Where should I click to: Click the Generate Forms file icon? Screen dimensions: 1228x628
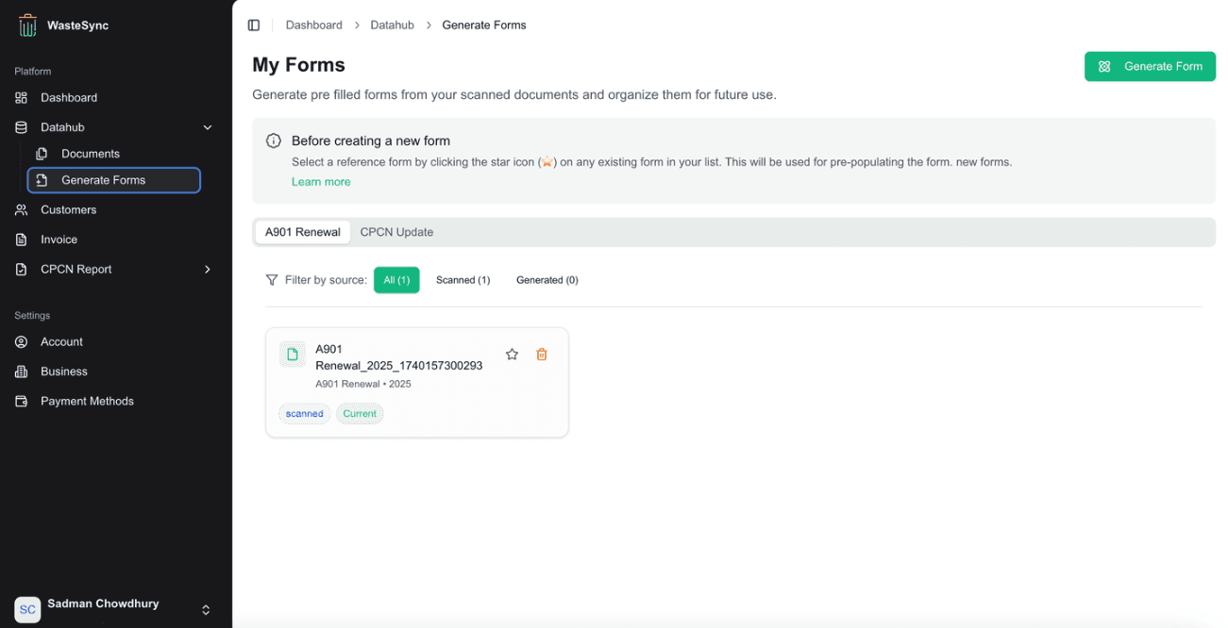click(42, 180)
